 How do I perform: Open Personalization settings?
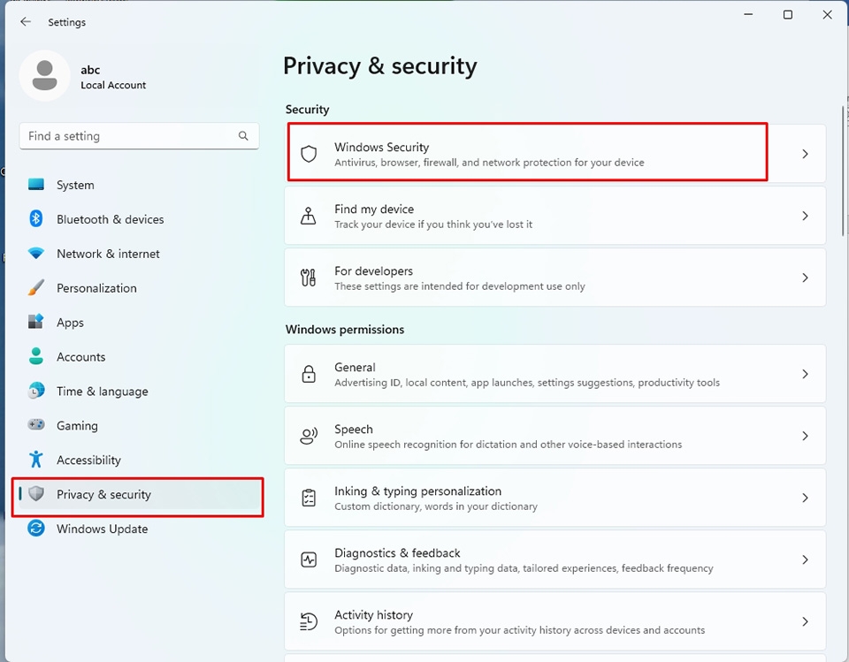[x=35, y=288]
